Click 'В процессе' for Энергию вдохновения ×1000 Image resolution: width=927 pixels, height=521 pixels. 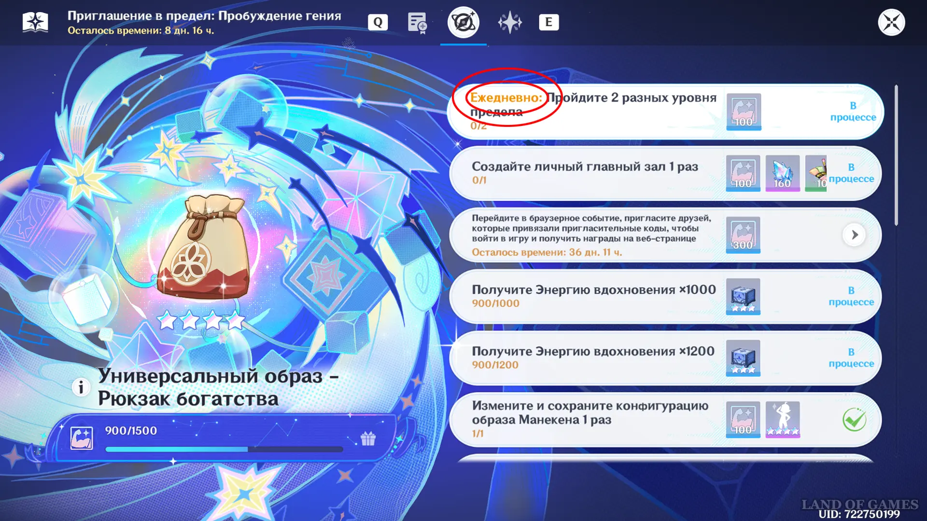pyautogui.click(x=851, y=296)
